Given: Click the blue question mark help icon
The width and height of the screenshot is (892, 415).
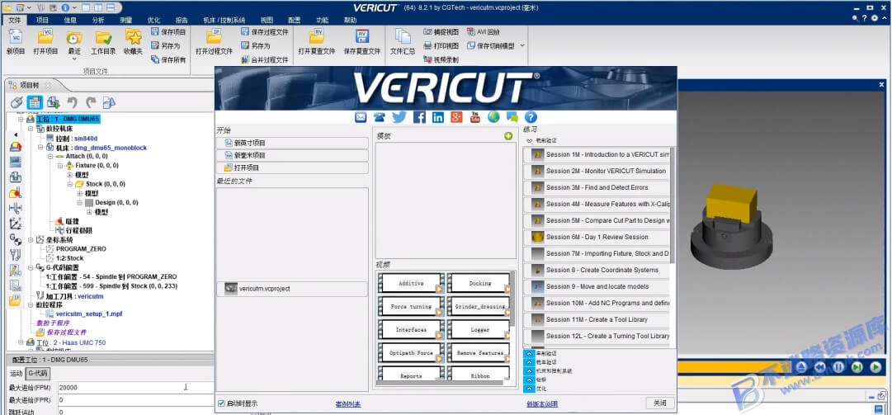Looking at the screenshot, I should pyautogui.click(x=531, y=117).
